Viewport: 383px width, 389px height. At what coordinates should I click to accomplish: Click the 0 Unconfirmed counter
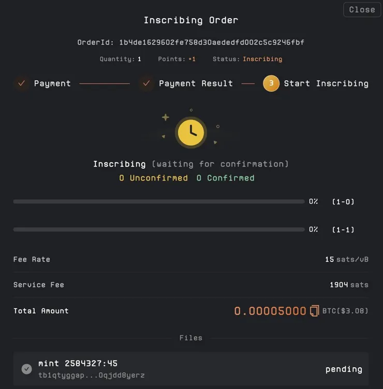[x=153, y=178]
